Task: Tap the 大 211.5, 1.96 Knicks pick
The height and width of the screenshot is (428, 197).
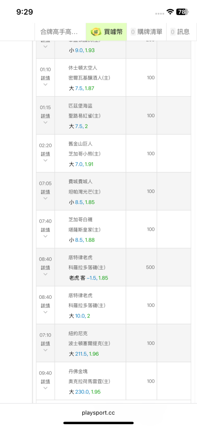Action: pos(84,354)
